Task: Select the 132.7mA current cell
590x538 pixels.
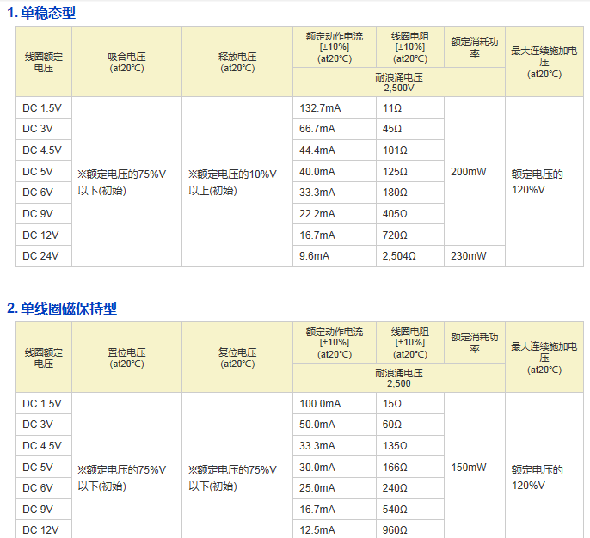Action: click(x=319, y=108)
